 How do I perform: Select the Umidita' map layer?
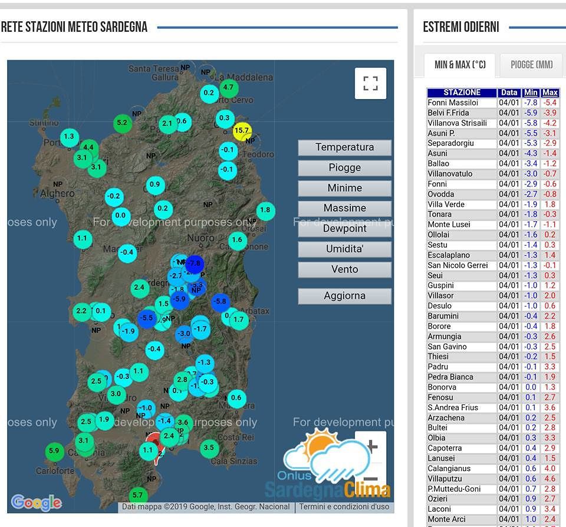344,249
